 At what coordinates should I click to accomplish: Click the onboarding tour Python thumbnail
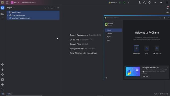click(133, 71)
